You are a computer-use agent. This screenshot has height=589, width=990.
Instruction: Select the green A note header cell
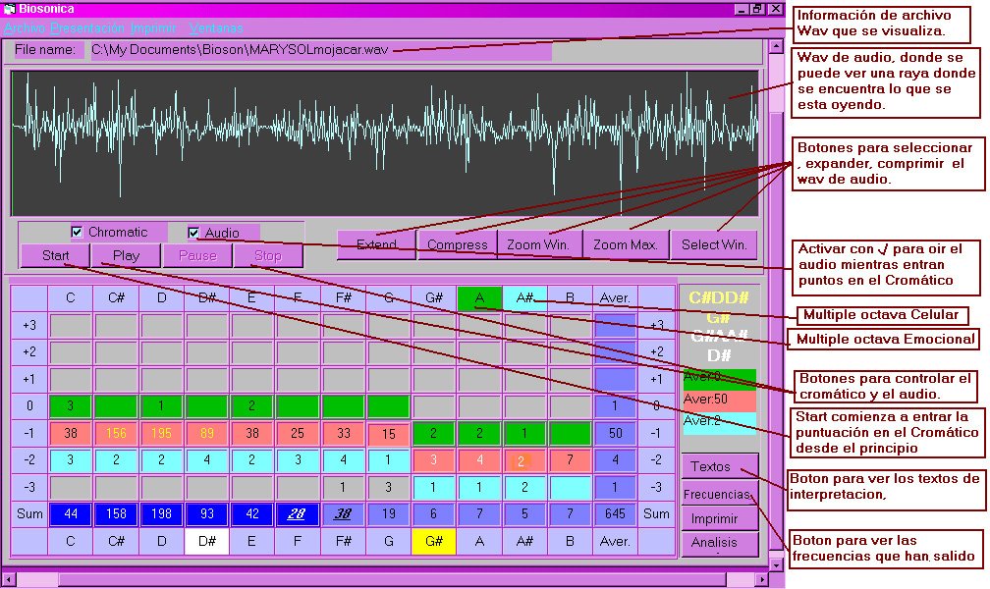(479, 297)
